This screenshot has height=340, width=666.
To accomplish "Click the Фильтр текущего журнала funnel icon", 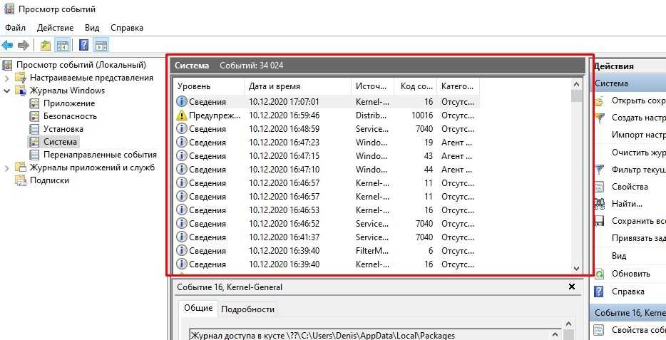I will (x=600, y=170).
